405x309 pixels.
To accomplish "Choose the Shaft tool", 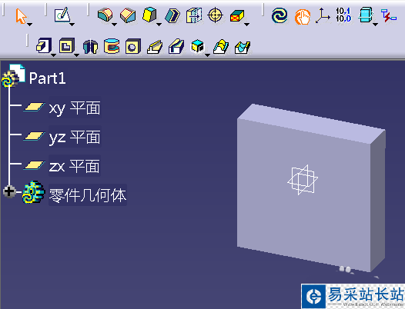I will [90, 47].
